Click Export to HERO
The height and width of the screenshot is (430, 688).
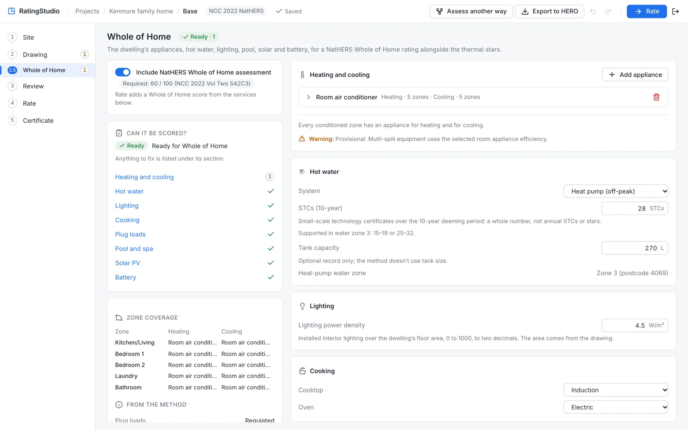coord(550,11)
